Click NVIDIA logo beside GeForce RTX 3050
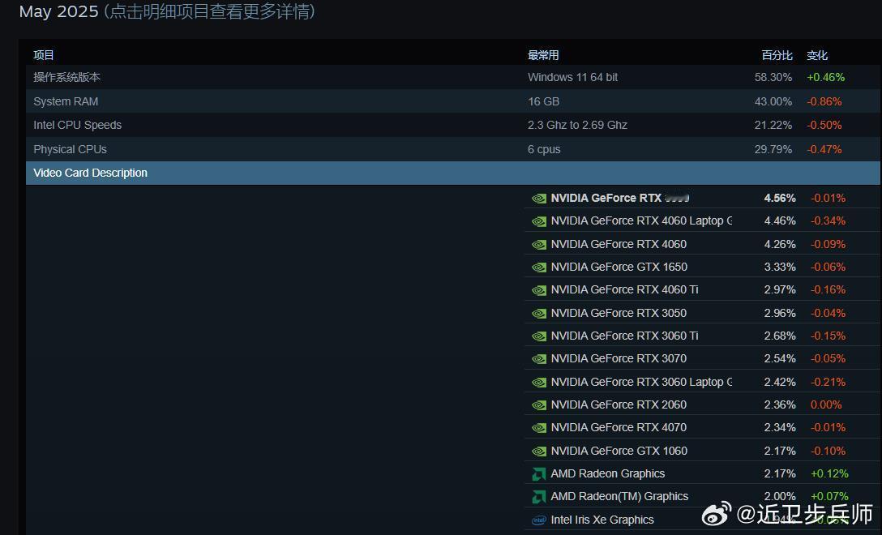 pos(539,314)
